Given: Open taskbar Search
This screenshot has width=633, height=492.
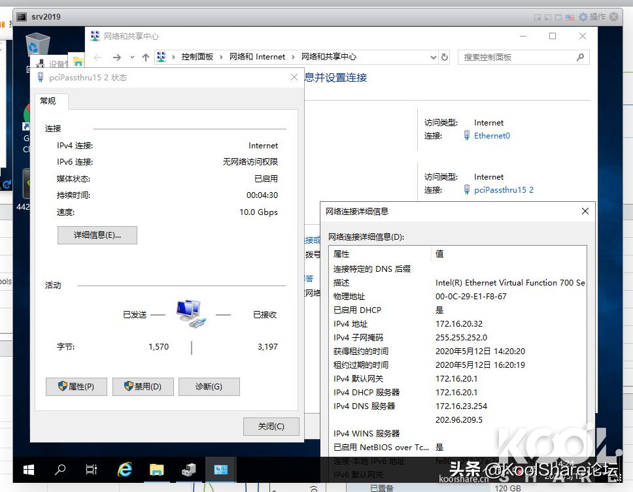Looking at the screenshot, I should pos(60,469).
